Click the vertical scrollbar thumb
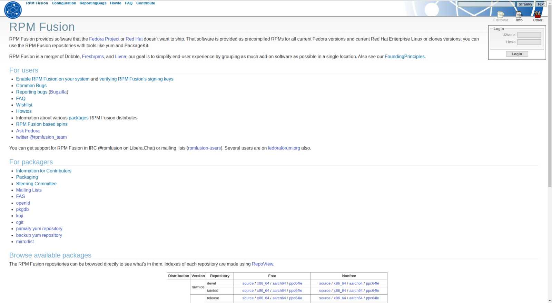The width and height of the screenshot is (552, 303). click(550, 96)
